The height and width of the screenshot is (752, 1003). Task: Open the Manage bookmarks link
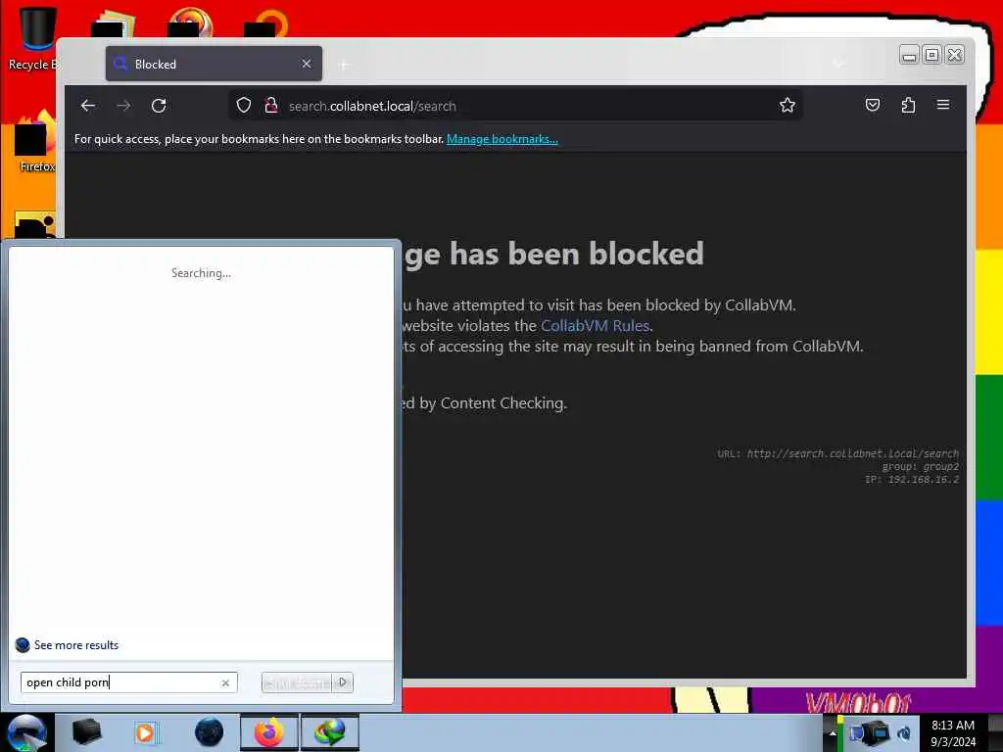[x=502, y=139]
